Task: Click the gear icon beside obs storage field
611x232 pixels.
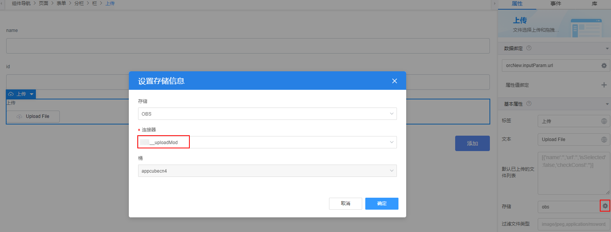Action: pyautogui.click(x=605, y=206)
